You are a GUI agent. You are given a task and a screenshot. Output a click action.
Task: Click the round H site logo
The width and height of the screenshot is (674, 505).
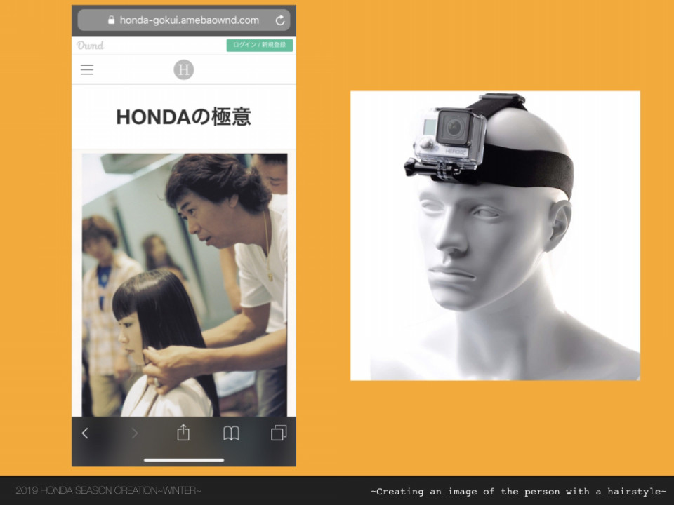click(183, 69)
